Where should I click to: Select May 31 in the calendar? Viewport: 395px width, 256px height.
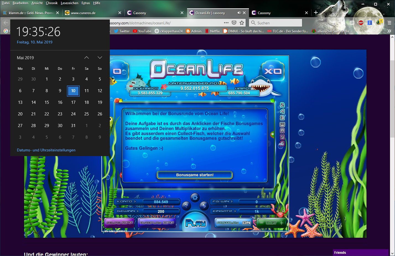tap(73, 126)
